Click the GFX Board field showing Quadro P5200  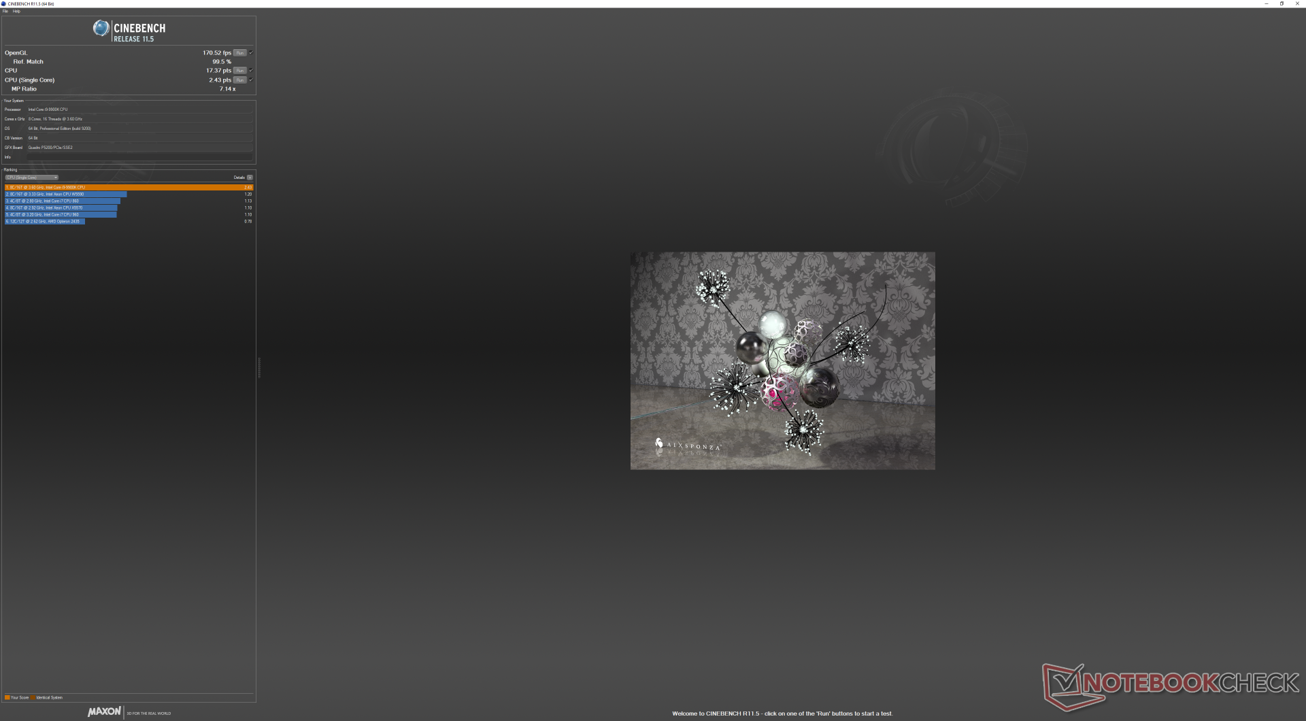(x=140, y=148)
